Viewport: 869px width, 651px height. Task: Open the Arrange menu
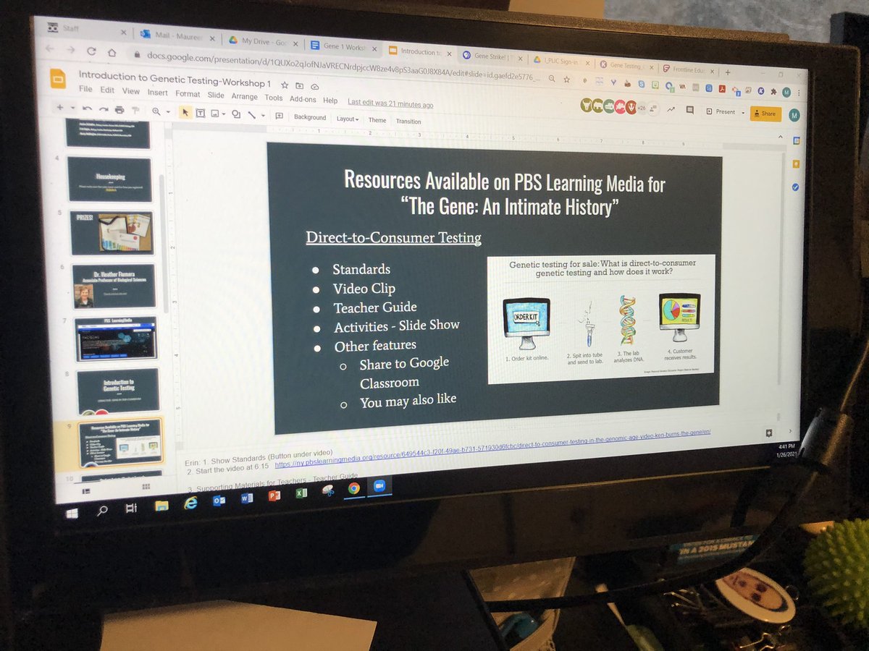point(245,96)
